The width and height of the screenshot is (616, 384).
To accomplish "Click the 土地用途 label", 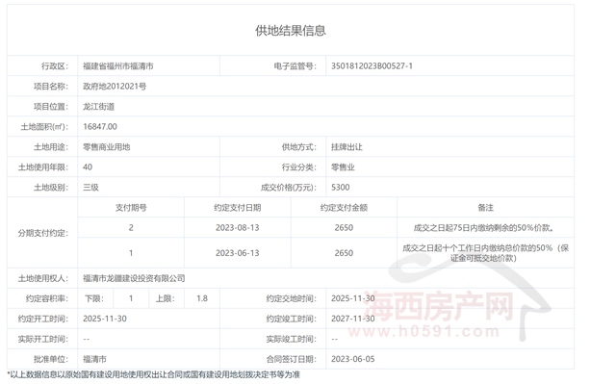I will point(51,147).
